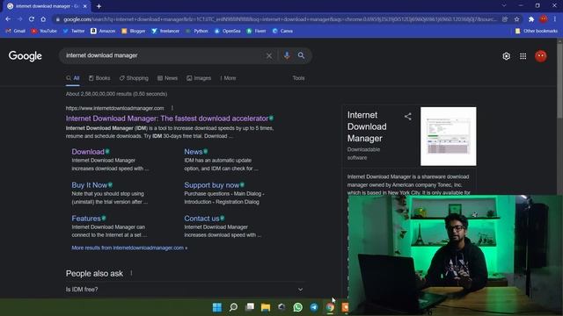Open WhatsApp from taskbar

pos(297,307)
